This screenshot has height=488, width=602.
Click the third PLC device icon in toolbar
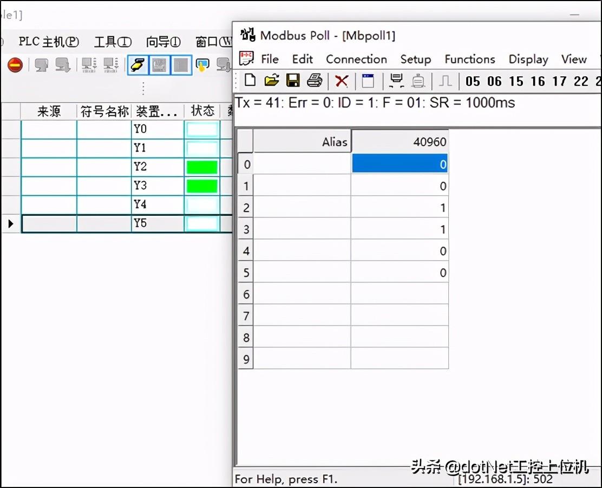pos(89,65)
